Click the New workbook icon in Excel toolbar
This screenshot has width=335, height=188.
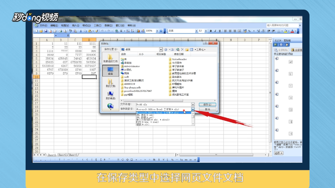(x=37, y=31)
